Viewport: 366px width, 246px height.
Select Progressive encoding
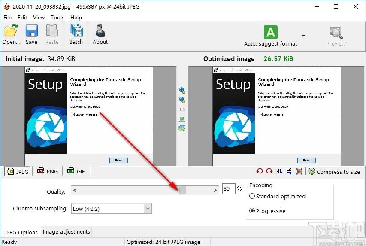(x=267, y=211)
